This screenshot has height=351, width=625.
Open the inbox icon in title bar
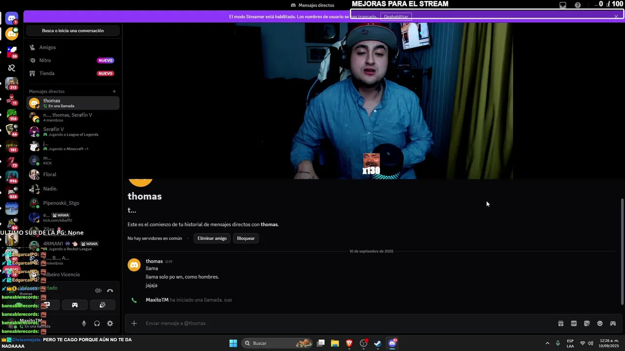tap(563, 5)
